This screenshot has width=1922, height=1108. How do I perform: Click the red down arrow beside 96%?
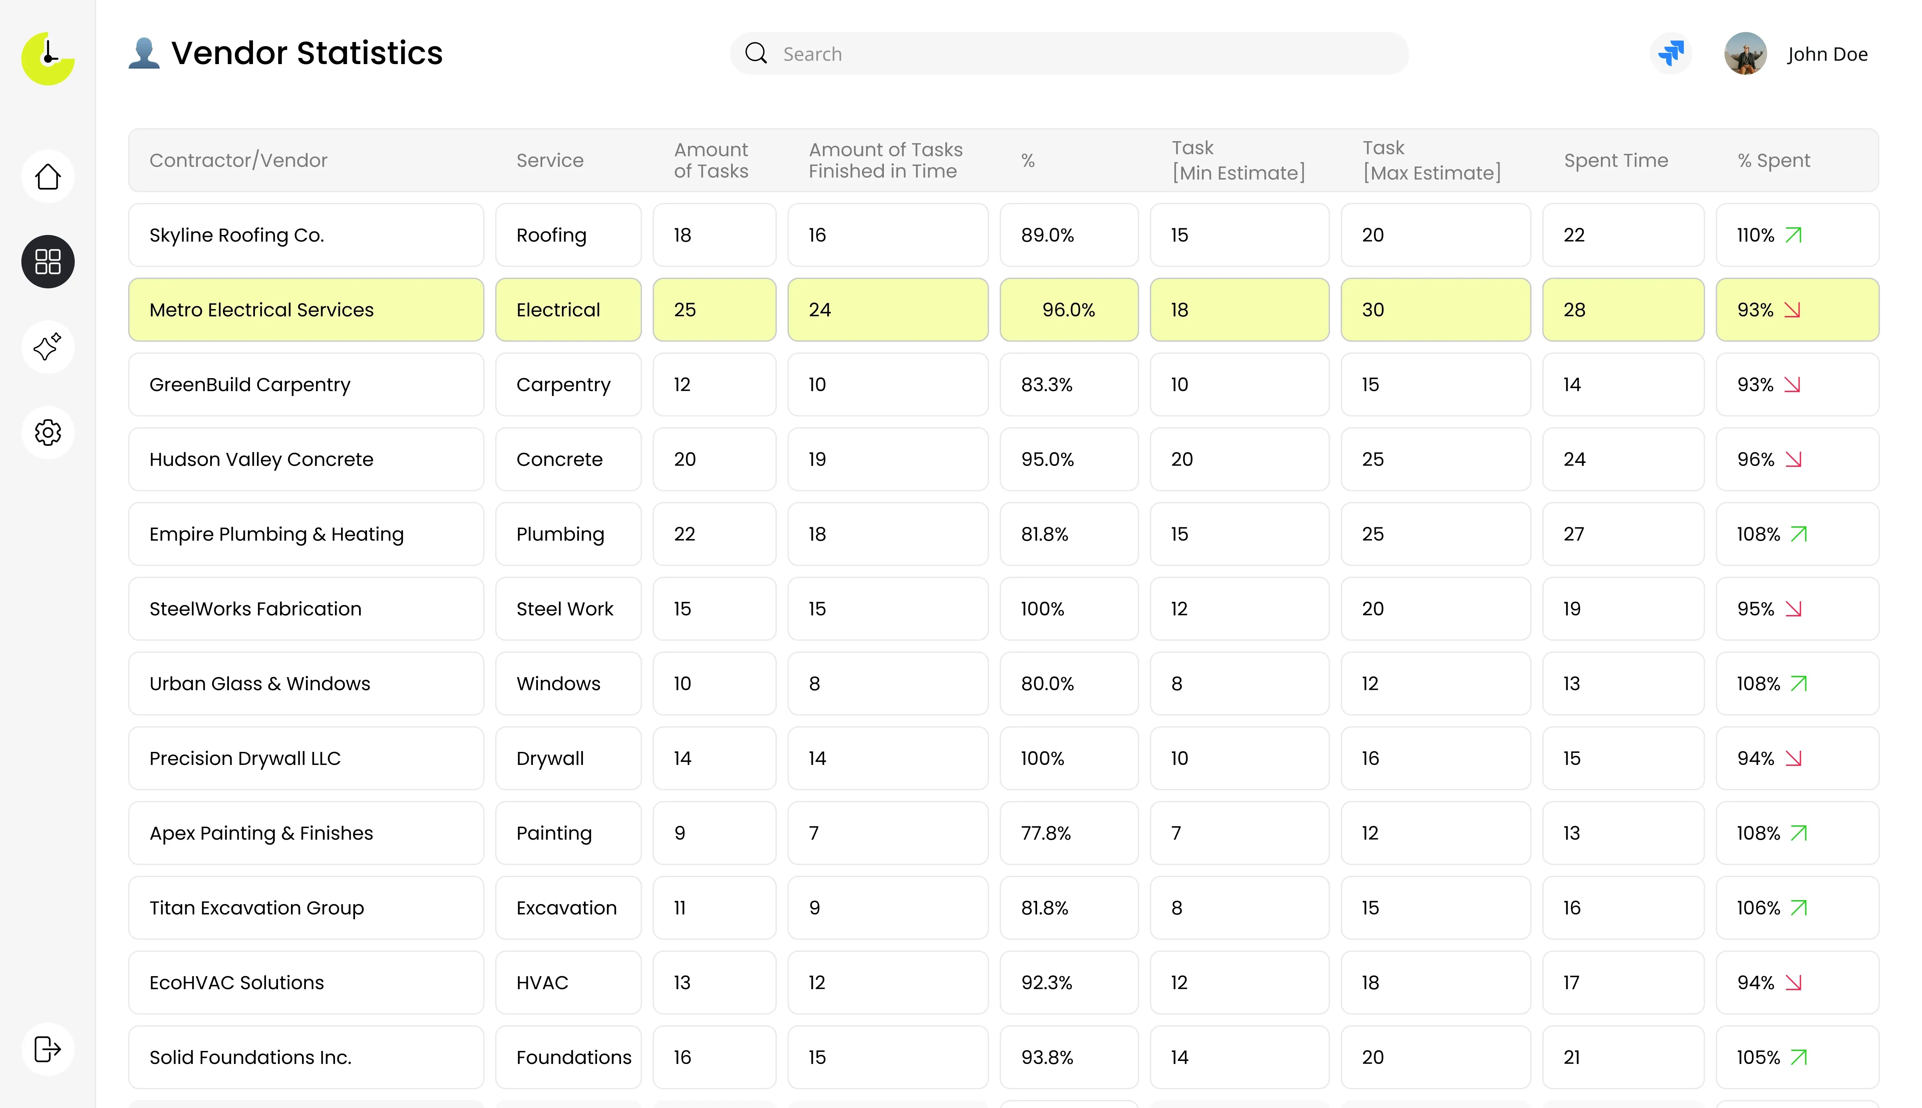pyautogui.click(x=1794, y=460)
